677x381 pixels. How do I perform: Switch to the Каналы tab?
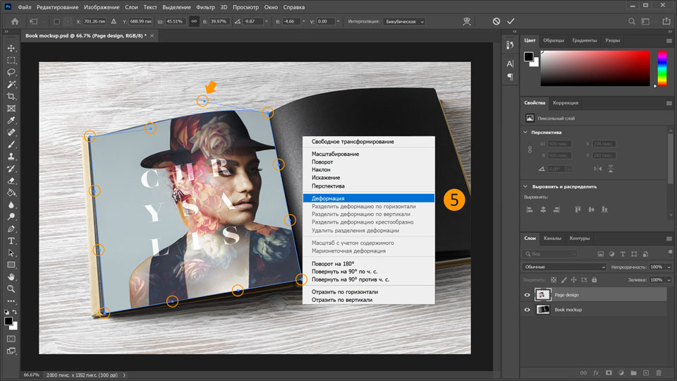[552, 238]
